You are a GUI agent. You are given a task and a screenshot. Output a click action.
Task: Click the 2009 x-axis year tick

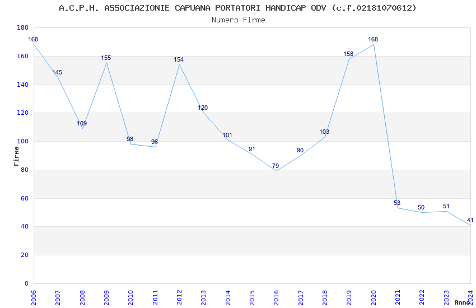[106, 297]
